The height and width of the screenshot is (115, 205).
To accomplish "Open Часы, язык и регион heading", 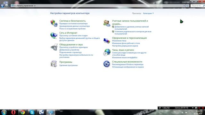I will [123, 50].
